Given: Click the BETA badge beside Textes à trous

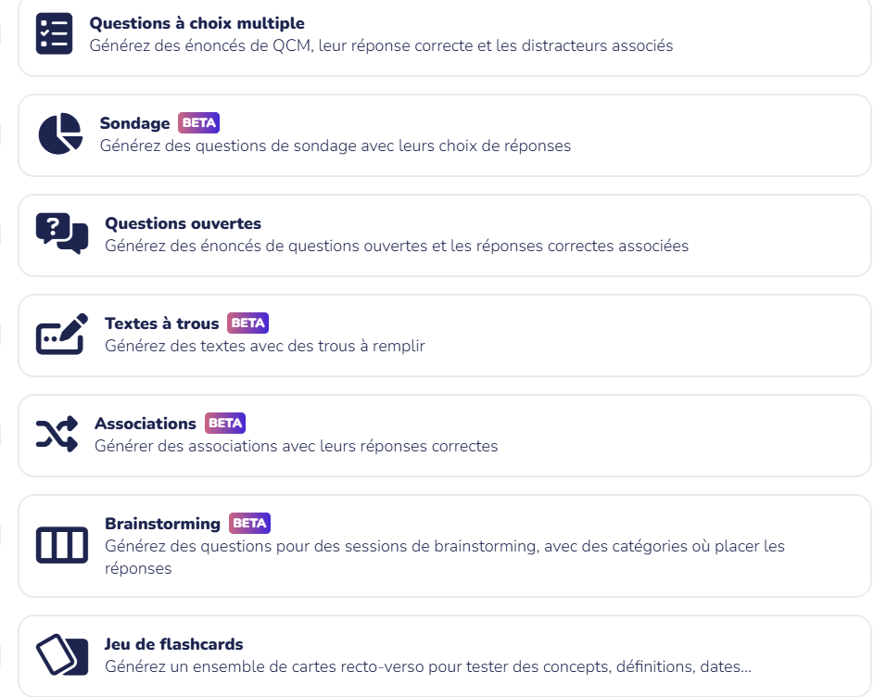Looking at the screenshot, I should click(x=248, y=323).
